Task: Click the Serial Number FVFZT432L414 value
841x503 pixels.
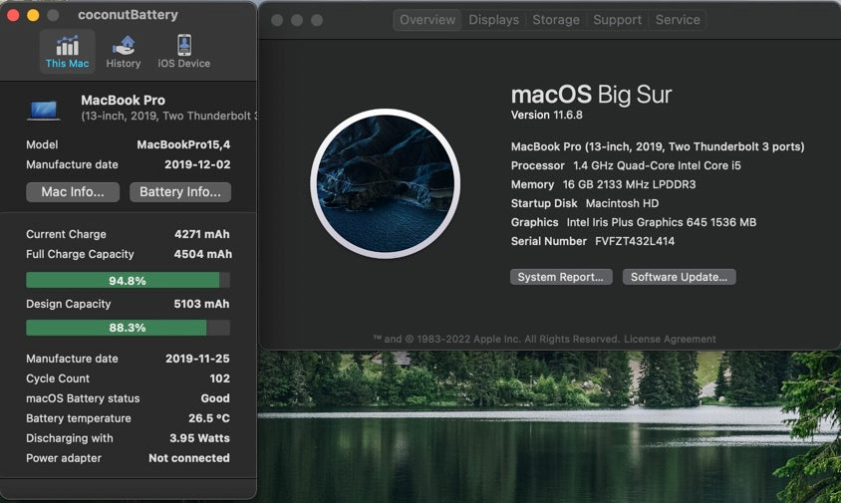Action: click(x=635, y=241)
